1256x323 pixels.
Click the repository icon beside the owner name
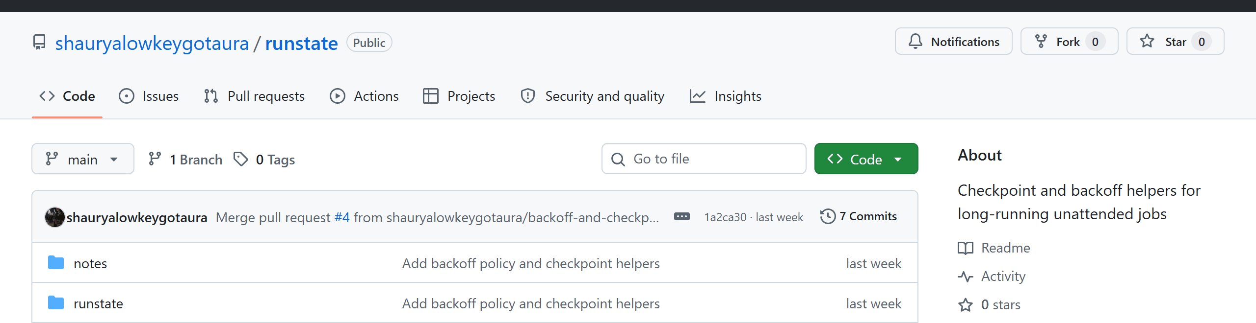click(x=39, y=43)
